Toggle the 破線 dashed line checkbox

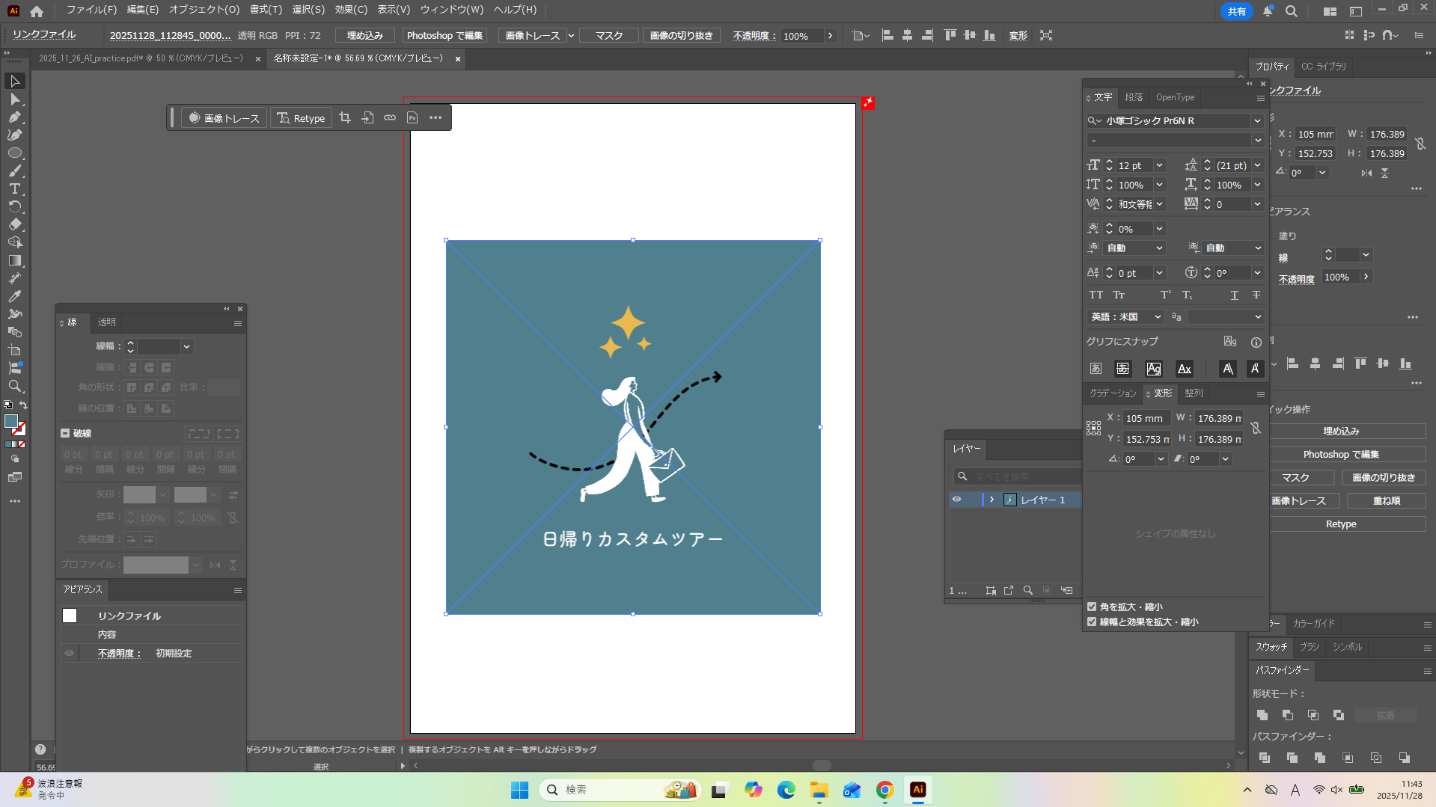65,433
